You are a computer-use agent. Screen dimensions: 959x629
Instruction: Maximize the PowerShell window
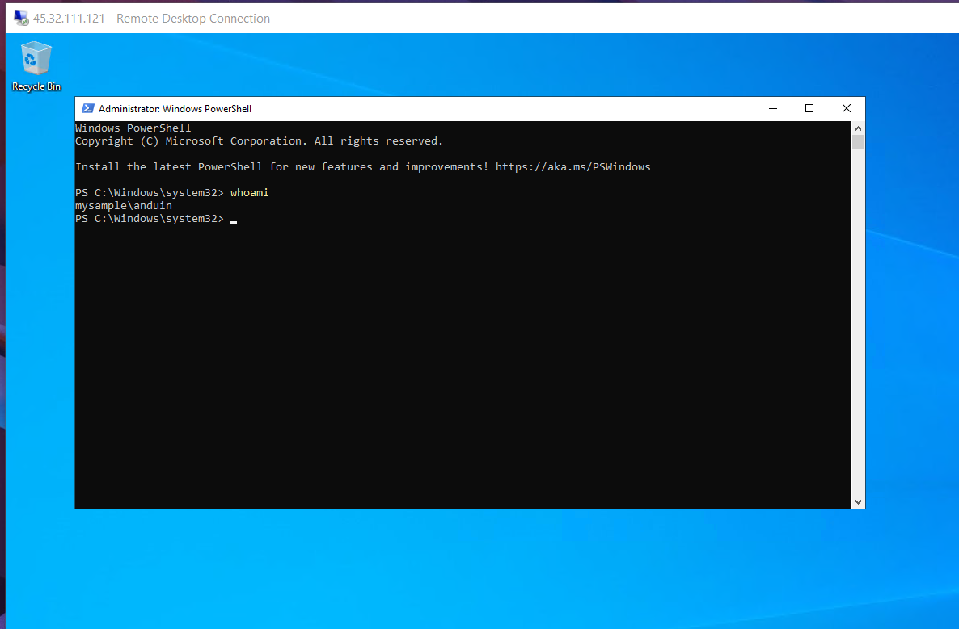tap(809, 109)
